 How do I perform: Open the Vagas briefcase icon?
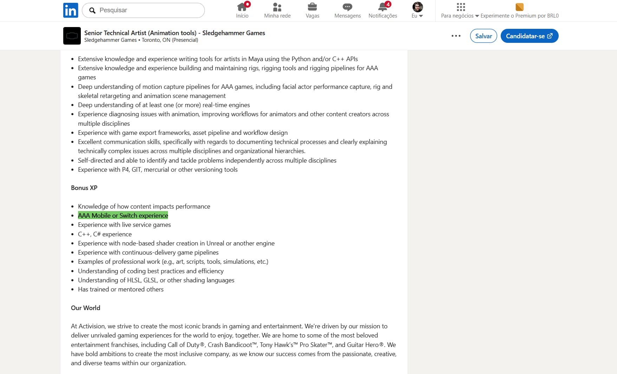click(x=312, y=7)
